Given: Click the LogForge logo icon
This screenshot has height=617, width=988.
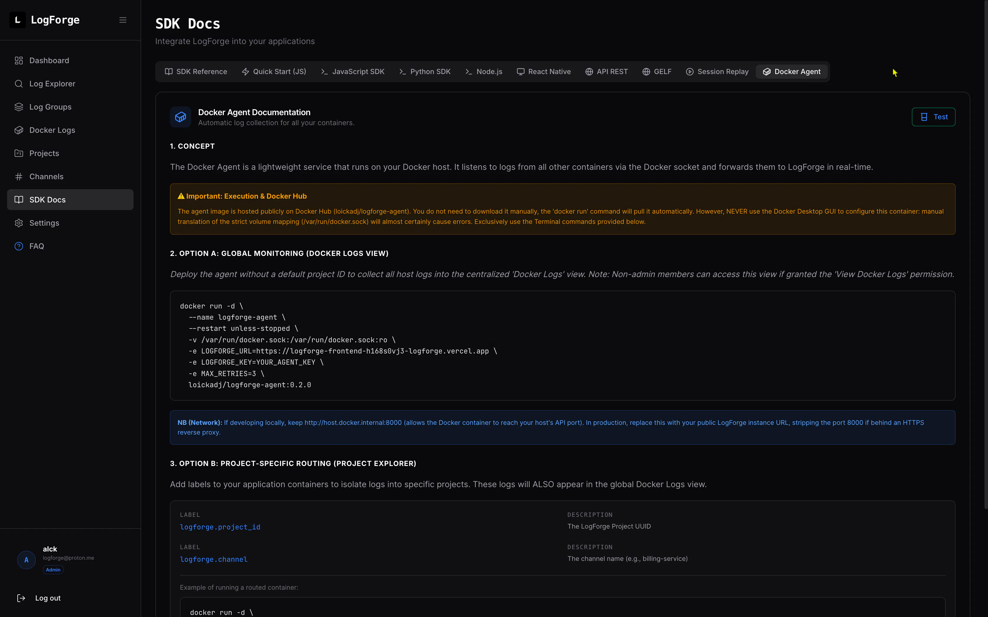Looking at the screenshot, I should point(18,20).
